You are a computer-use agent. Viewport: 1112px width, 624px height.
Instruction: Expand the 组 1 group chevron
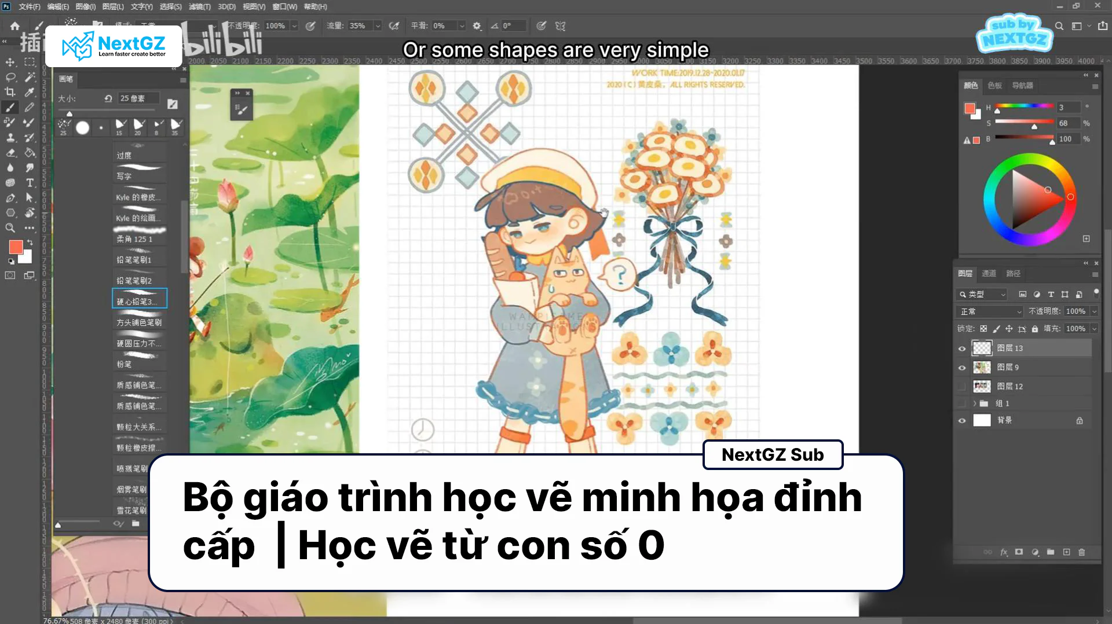pyautogui.click(x=975, y=403)
